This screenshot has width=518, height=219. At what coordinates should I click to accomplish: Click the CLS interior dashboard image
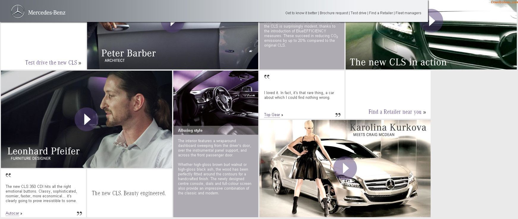coord(216,98)
